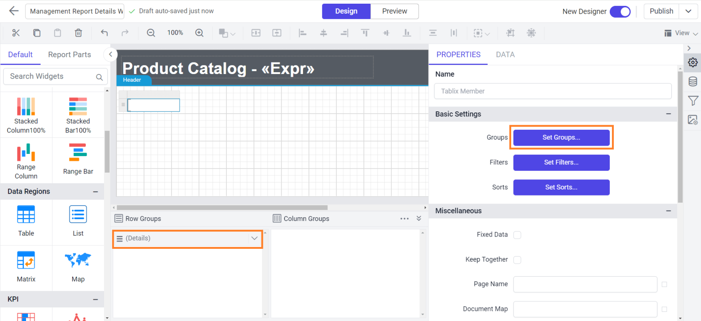Image resolution: width=701 pixels, height=321 pixels.
Task: Click the Set Sorts button
Action: (561, 187)
